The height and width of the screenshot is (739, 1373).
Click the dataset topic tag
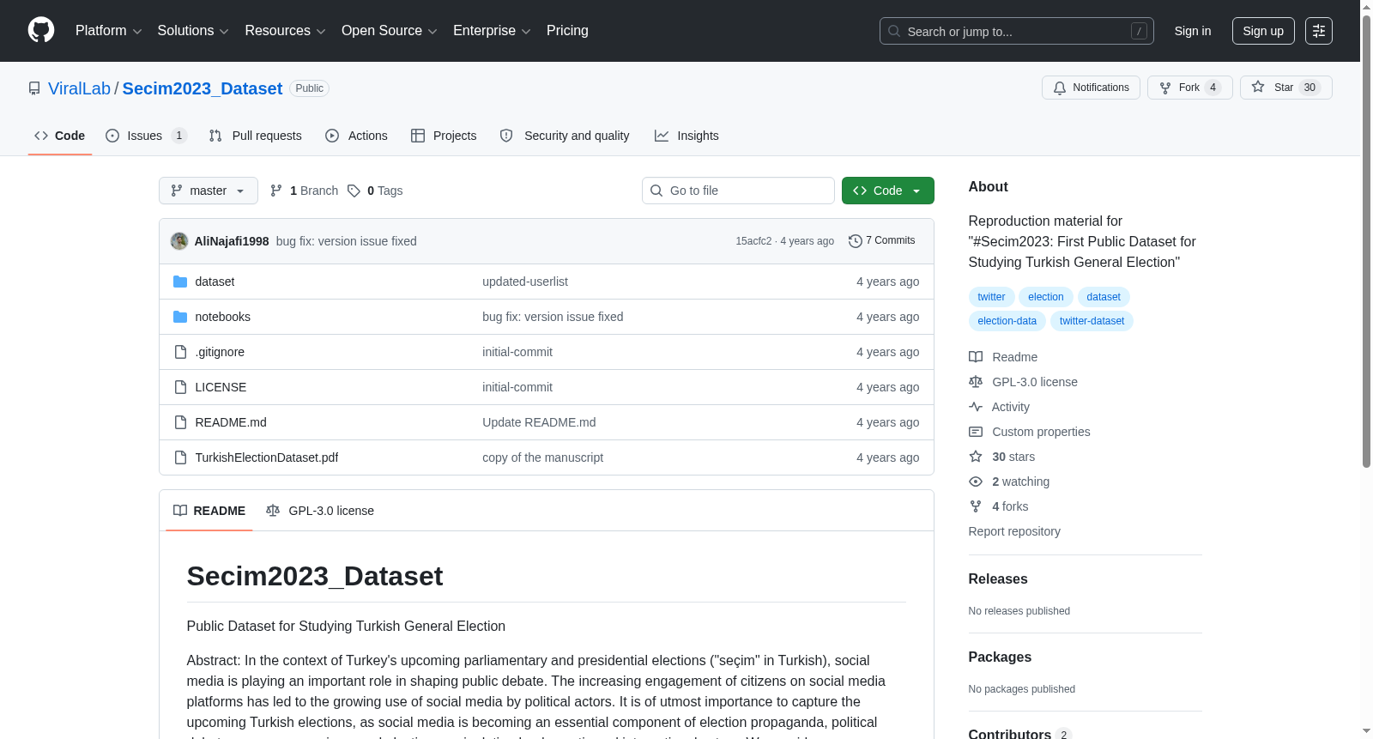pos(1104,297)
